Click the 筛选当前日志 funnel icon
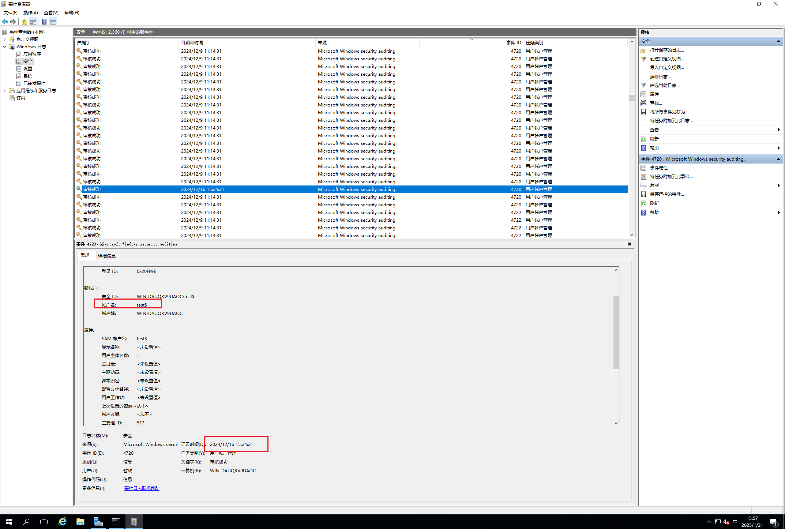Screen dimensions: 785x529 click(x=643, y=86)
